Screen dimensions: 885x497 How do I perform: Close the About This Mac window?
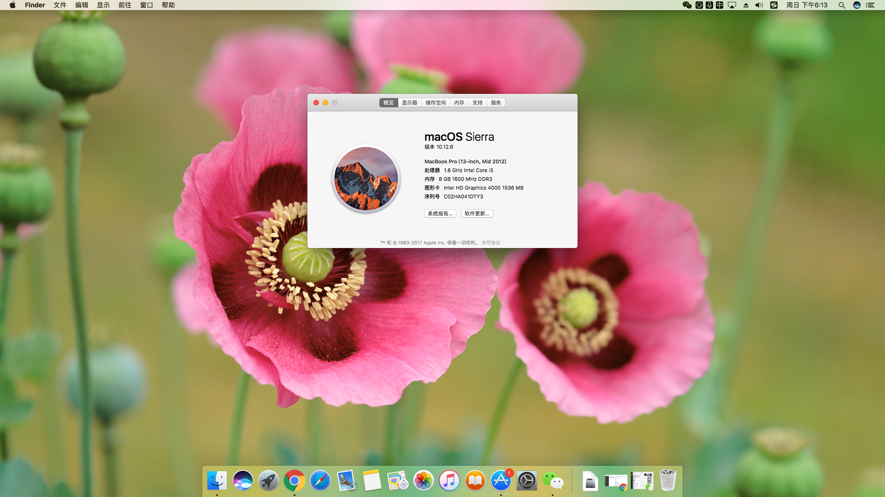point(316,103)
